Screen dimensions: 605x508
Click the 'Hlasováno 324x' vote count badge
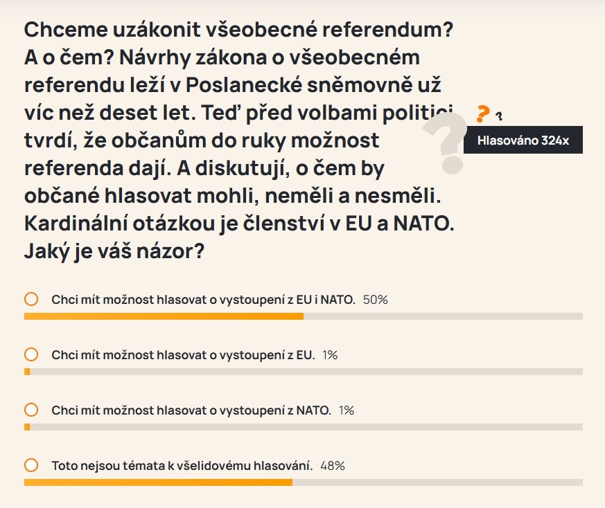tap(523, 140)
